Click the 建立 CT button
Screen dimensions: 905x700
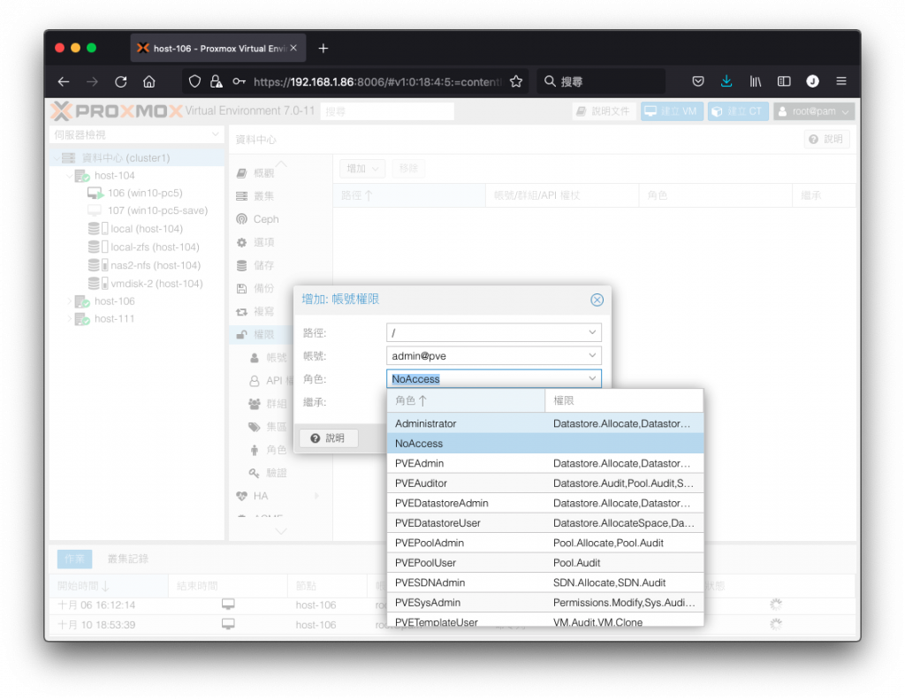[x=737, y=111]
